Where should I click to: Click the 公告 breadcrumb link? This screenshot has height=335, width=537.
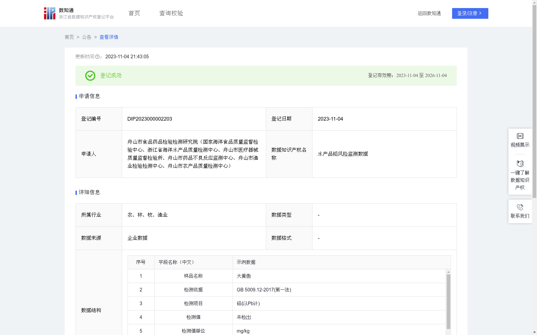click(x=87, y=37)
